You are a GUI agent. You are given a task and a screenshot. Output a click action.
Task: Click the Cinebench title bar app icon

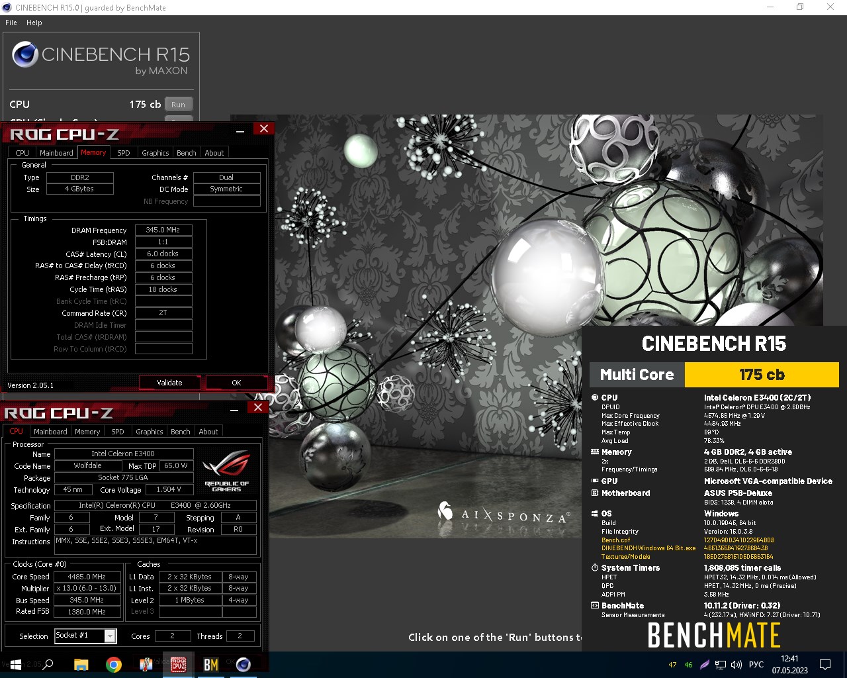(7, 7)
